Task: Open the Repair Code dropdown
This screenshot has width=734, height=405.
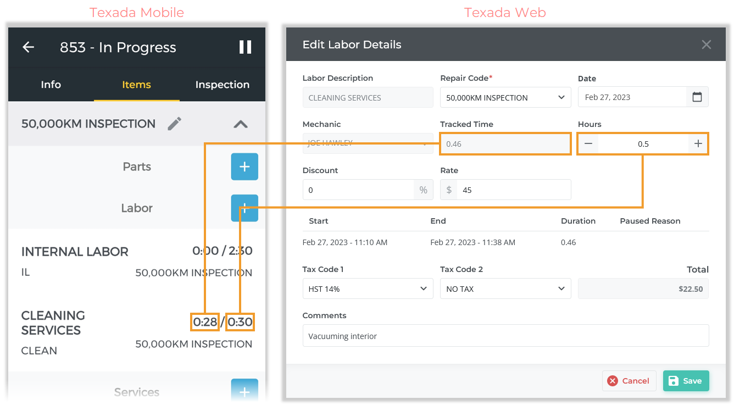Action: tap(505, 98)
